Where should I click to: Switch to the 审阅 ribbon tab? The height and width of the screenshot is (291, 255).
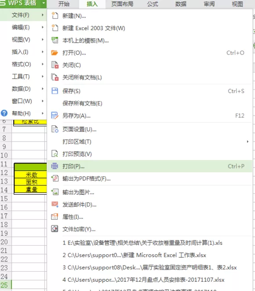click(x=209, y=4)
